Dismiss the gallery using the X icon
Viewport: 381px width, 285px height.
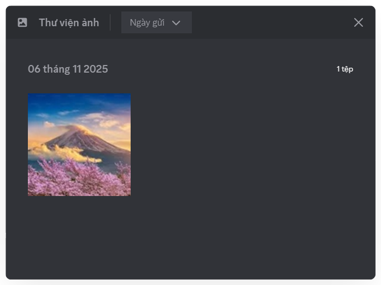tap(359, 22)
